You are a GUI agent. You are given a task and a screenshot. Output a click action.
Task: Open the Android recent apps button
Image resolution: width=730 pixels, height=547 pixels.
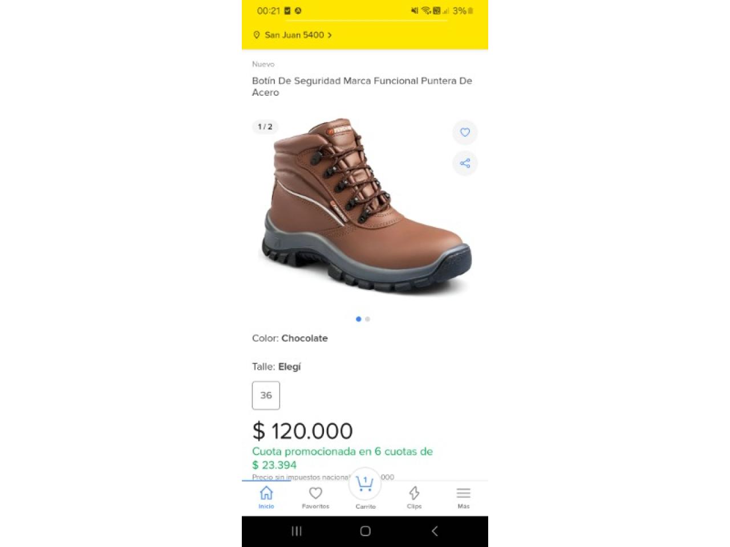tap(297, 531)
